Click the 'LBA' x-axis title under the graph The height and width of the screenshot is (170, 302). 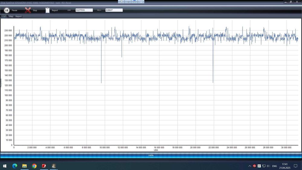pyautogui.click(x=156, y=150)
